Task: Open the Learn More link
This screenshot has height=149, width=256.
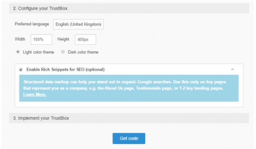Action: [35, 95]
